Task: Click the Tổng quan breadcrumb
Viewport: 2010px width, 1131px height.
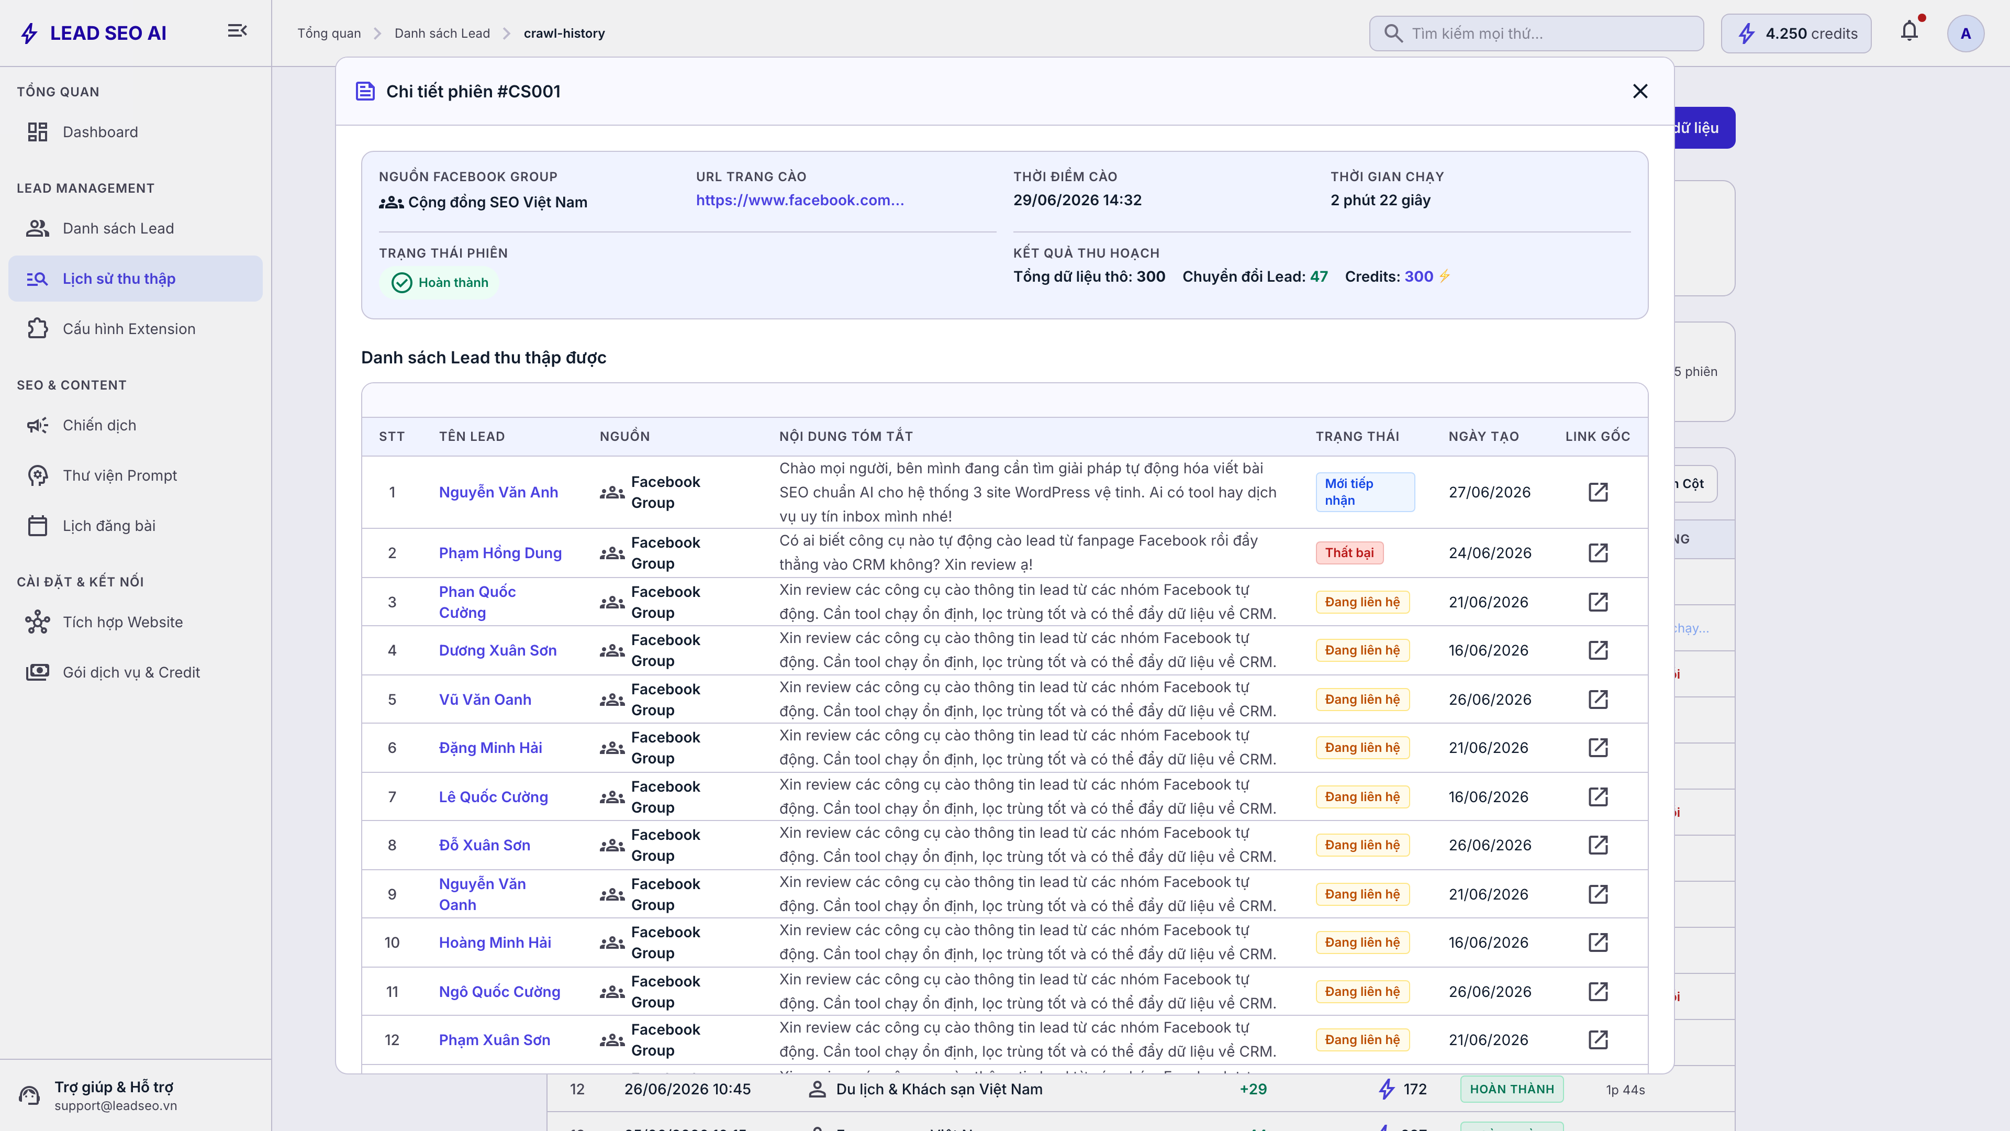Action: point(329,34)
